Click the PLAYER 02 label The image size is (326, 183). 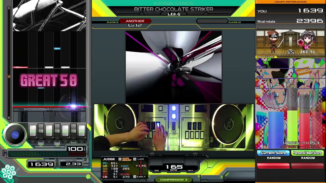(235, 22)
